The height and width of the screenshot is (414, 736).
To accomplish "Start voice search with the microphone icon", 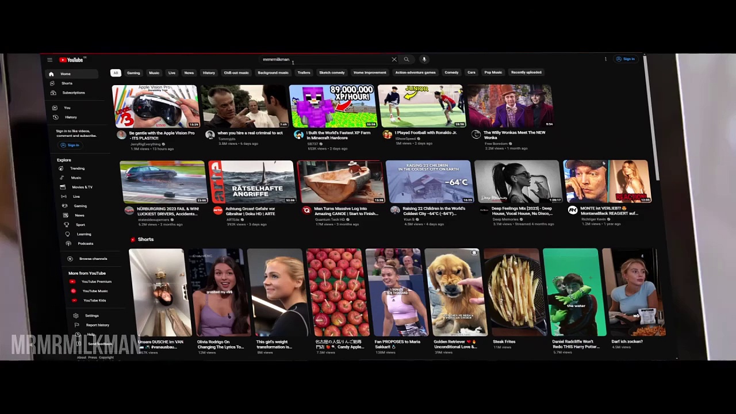I will click(x=424, y=59).
